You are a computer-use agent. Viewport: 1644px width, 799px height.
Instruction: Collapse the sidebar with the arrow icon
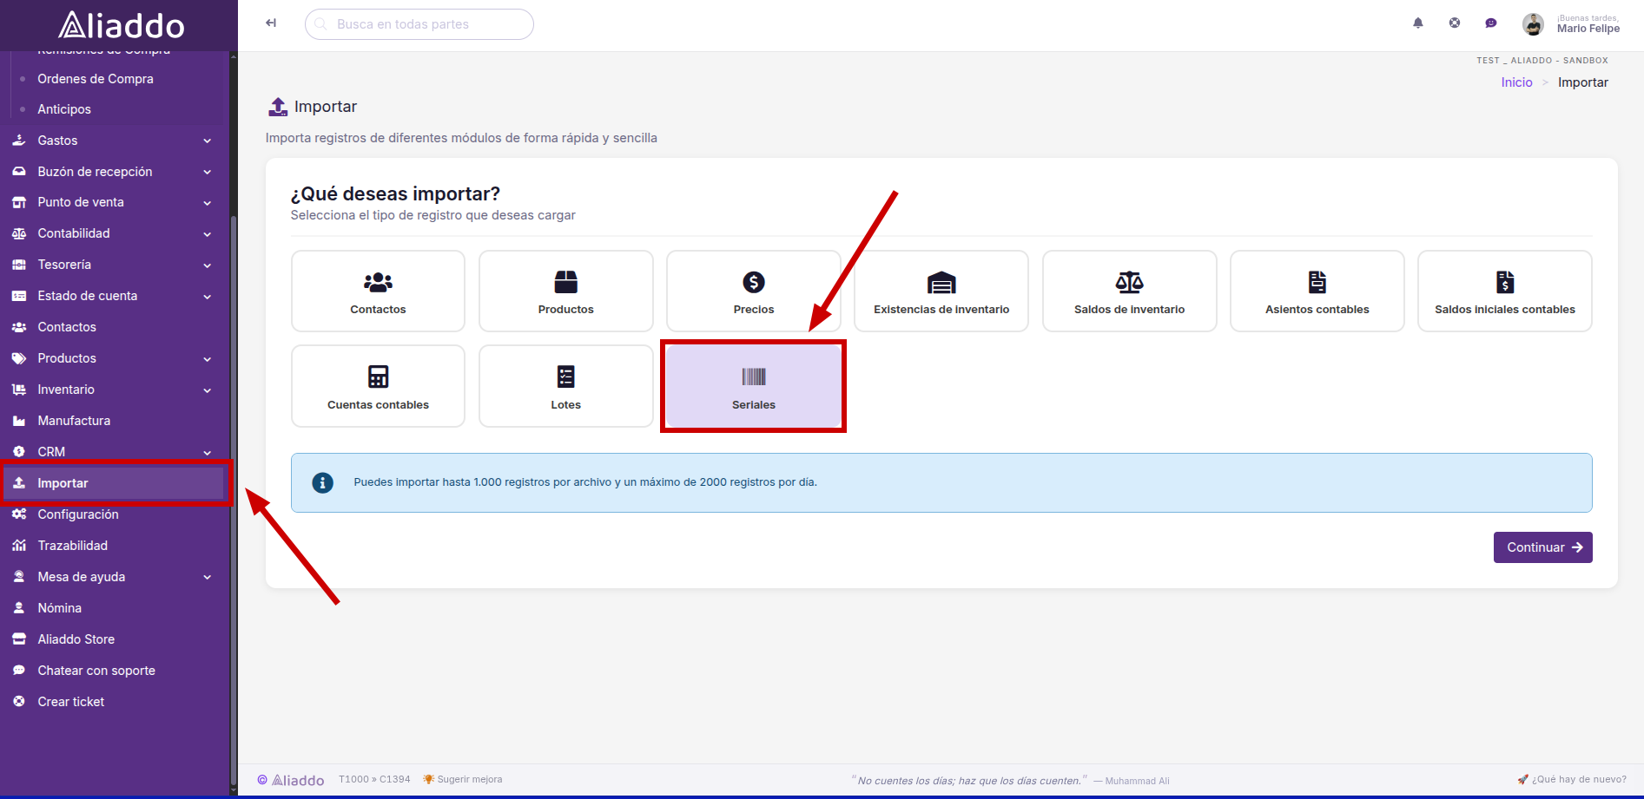[x=271, y=23]
